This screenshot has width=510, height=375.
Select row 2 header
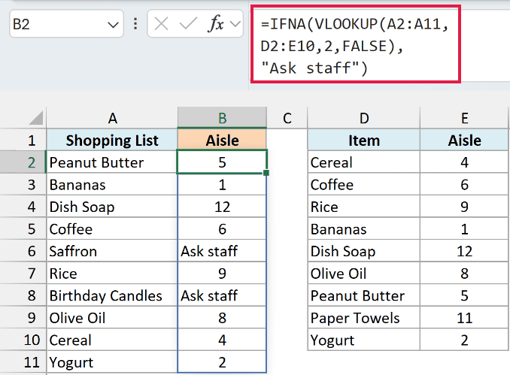coord(23,162)
